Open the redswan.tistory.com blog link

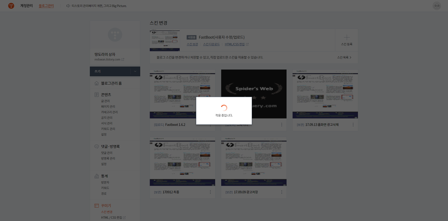(x=108, y=59)
